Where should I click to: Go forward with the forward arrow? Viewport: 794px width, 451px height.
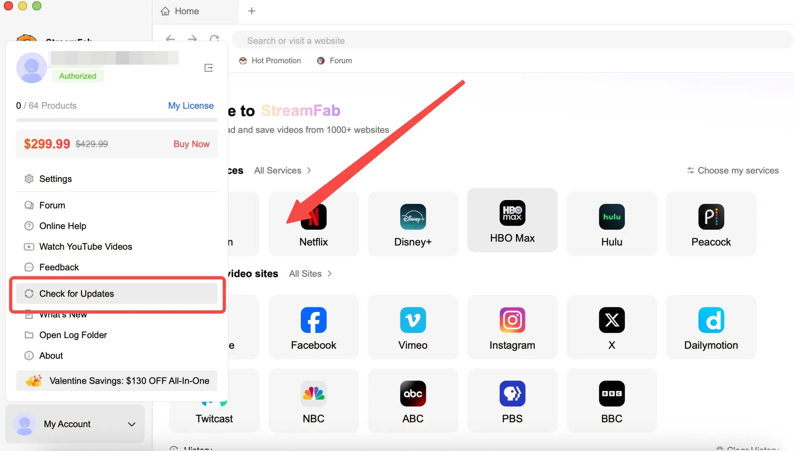pyautogui.click(x=192, y=38)
